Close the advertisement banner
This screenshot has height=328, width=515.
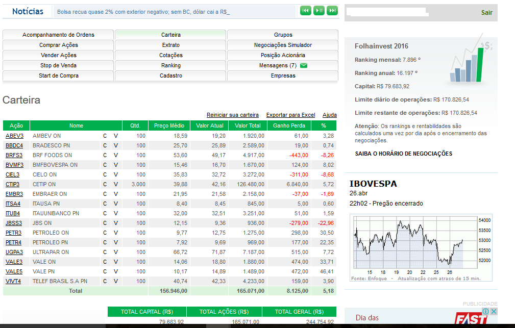tap(494, 311)
